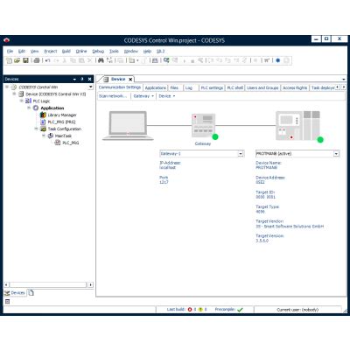Close the Devices panel
This screenshot has width=350, height=350.
click(x=90, y=79)
